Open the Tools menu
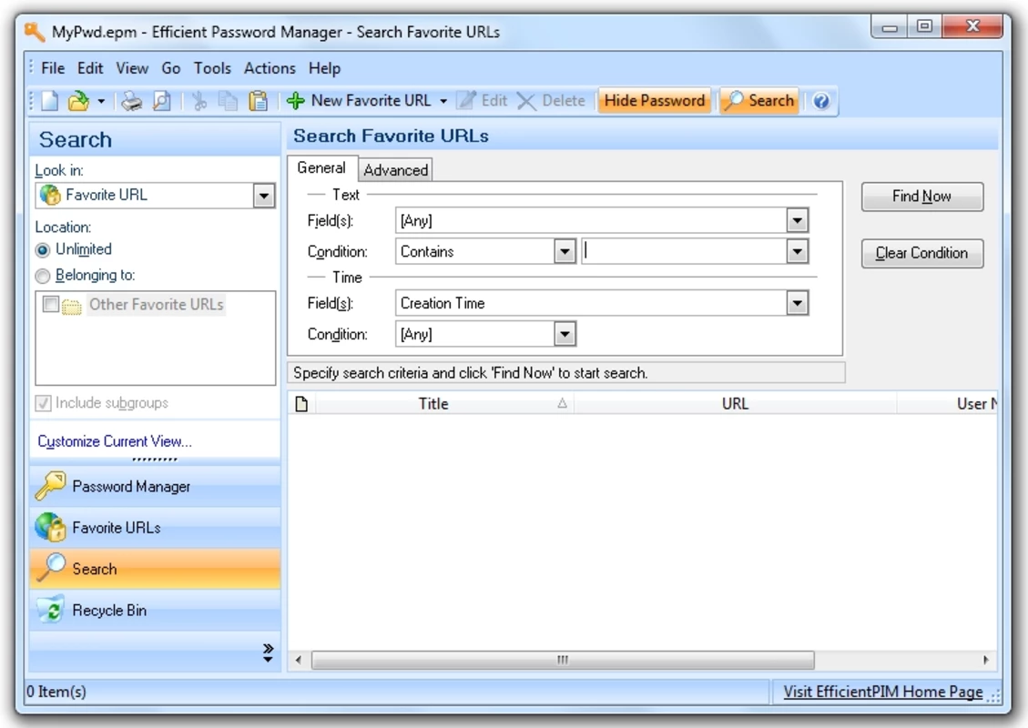The width and height of the screenshot is (1028, 728). pos(212,68)
